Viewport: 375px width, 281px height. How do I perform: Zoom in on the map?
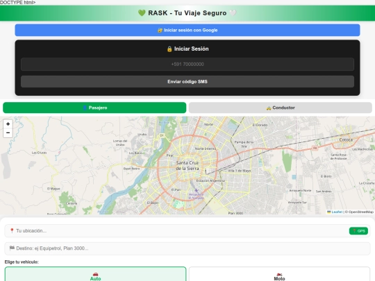click(x=8, y=124)
